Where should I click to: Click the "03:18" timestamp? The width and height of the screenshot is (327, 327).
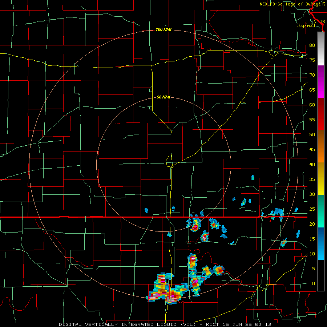point(262,324)
